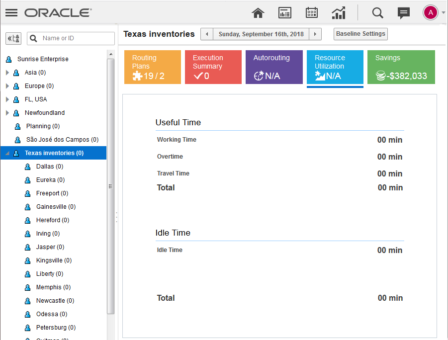Click the resource search magnifier icon
The image size is (448, 340).
(x=33, y=38)
